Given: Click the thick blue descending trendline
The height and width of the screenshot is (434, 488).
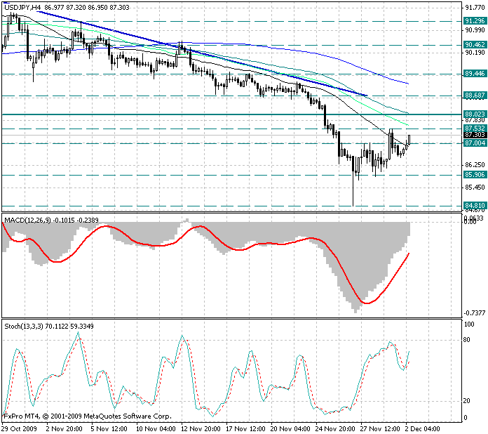Looking at the screenshot, I should pos(210,55).
